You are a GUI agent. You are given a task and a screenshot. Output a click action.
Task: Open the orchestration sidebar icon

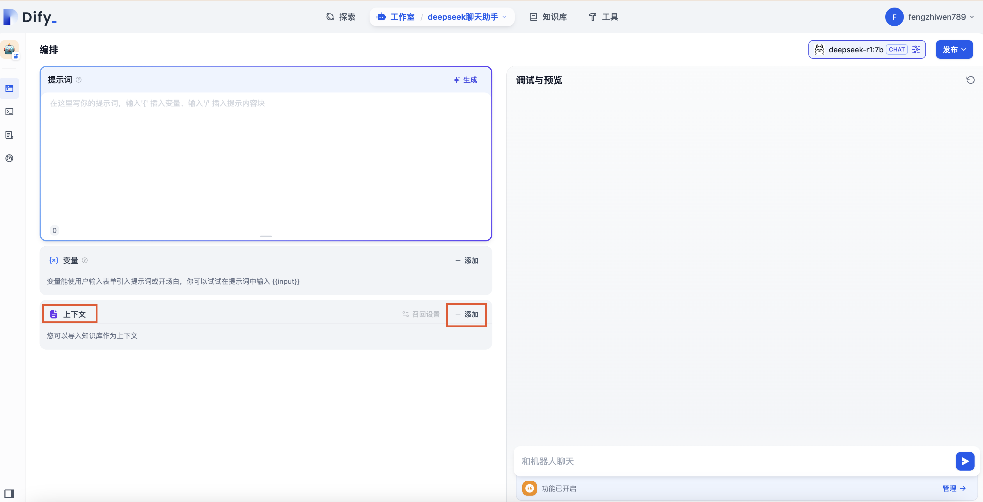click(10, 88)
